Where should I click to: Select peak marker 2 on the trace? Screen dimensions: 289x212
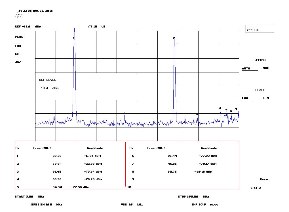[x=174, y=38]
